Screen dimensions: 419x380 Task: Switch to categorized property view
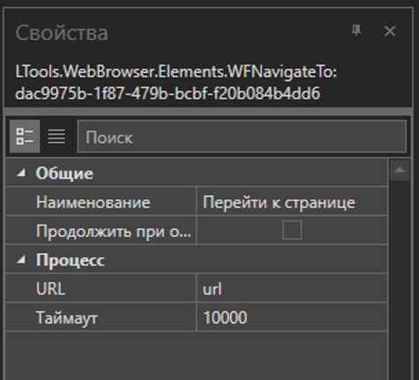(x=25, y=137)
